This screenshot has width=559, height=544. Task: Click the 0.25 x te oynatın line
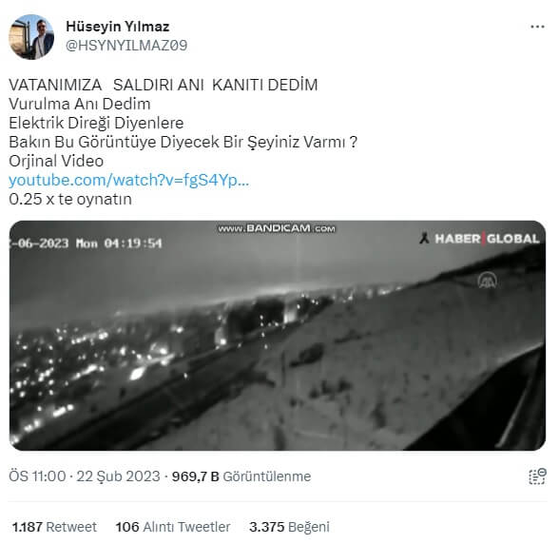[70, 199]
